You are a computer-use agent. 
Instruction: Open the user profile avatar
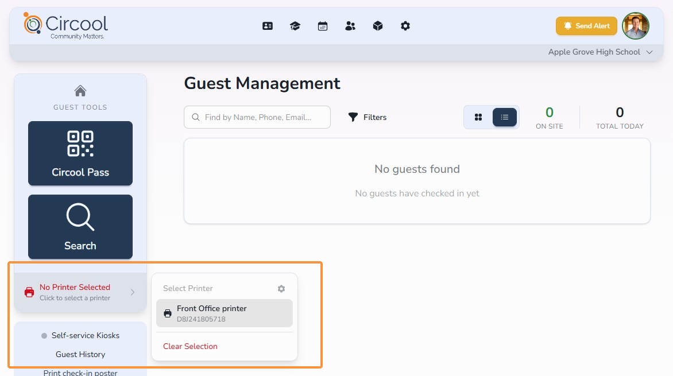635,26
